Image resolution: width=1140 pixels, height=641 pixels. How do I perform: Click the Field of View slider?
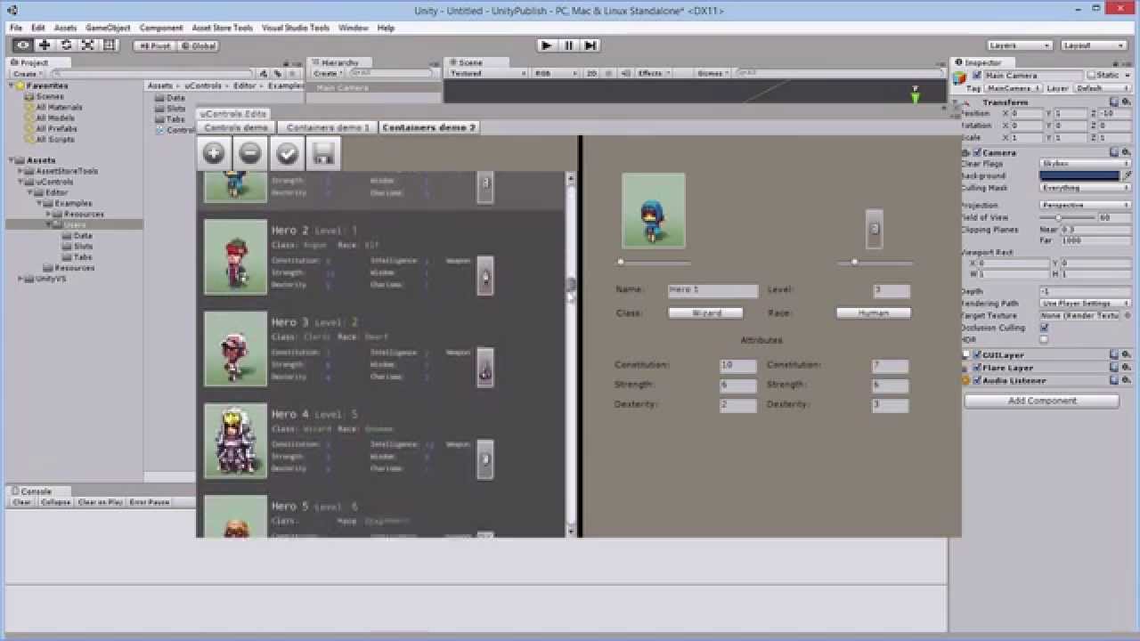[1067, 217]
